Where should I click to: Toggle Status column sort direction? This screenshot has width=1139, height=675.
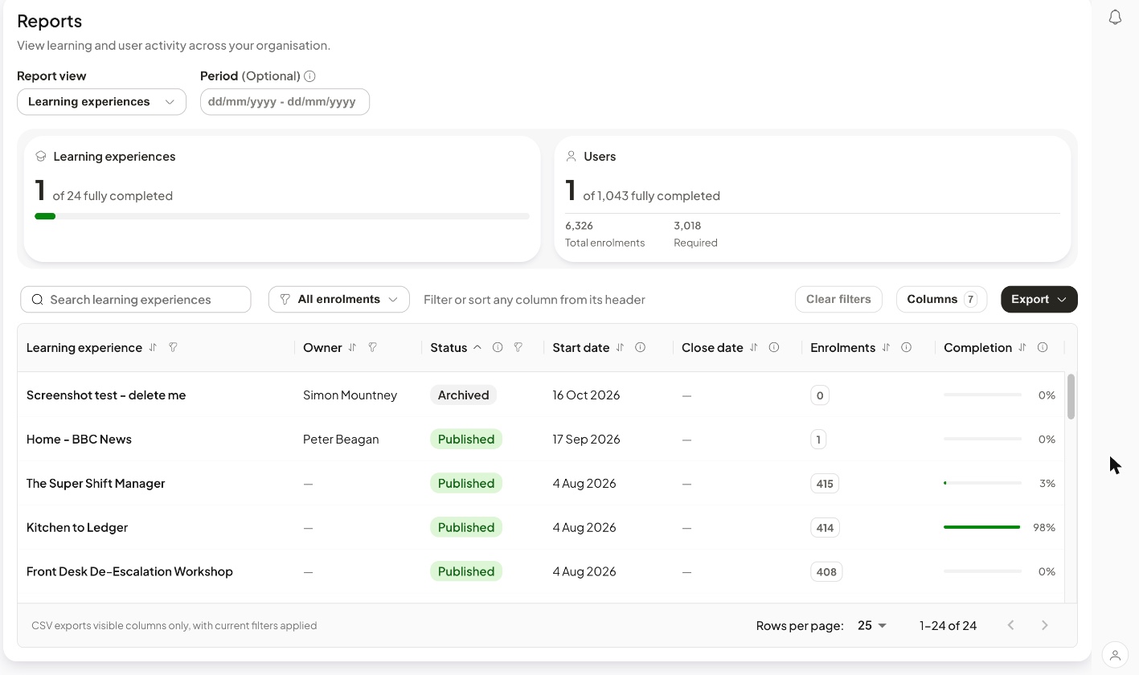coord(477,348)
